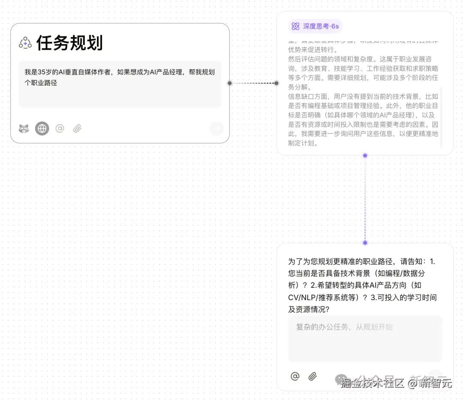463x400 pixels.
Task: Click the atom icon in 深度思考 badge
Action: tap(295, 26)
